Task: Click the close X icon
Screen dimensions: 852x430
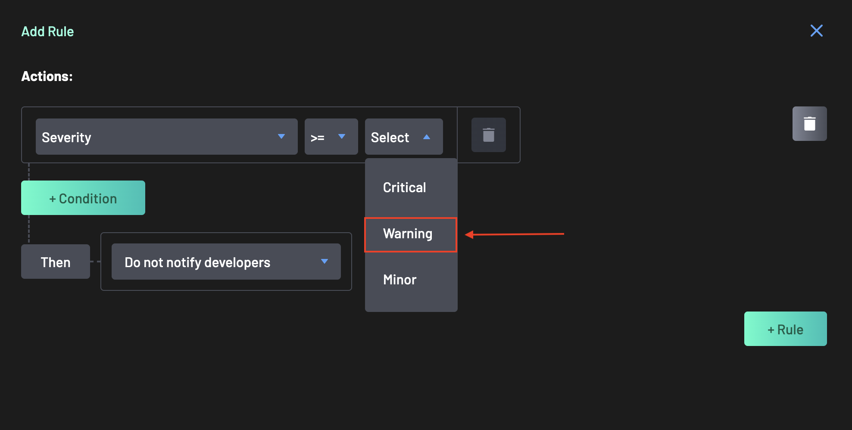Action: 817,31
